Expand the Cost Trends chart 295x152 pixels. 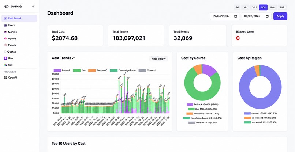73,58
